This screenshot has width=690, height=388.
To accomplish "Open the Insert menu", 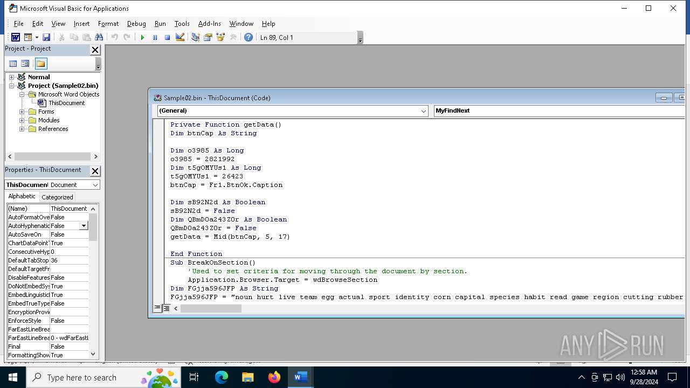I will click(82, 24).
